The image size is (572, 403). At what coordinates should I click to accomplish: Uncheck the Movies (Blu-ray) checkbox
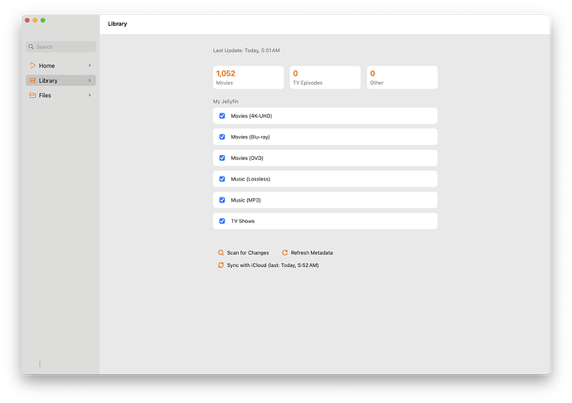[x=222, y=137]
